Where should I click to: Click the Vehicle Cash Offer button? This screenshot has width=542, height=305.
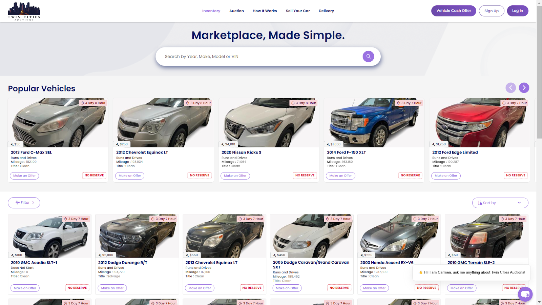tap(454, 11)
